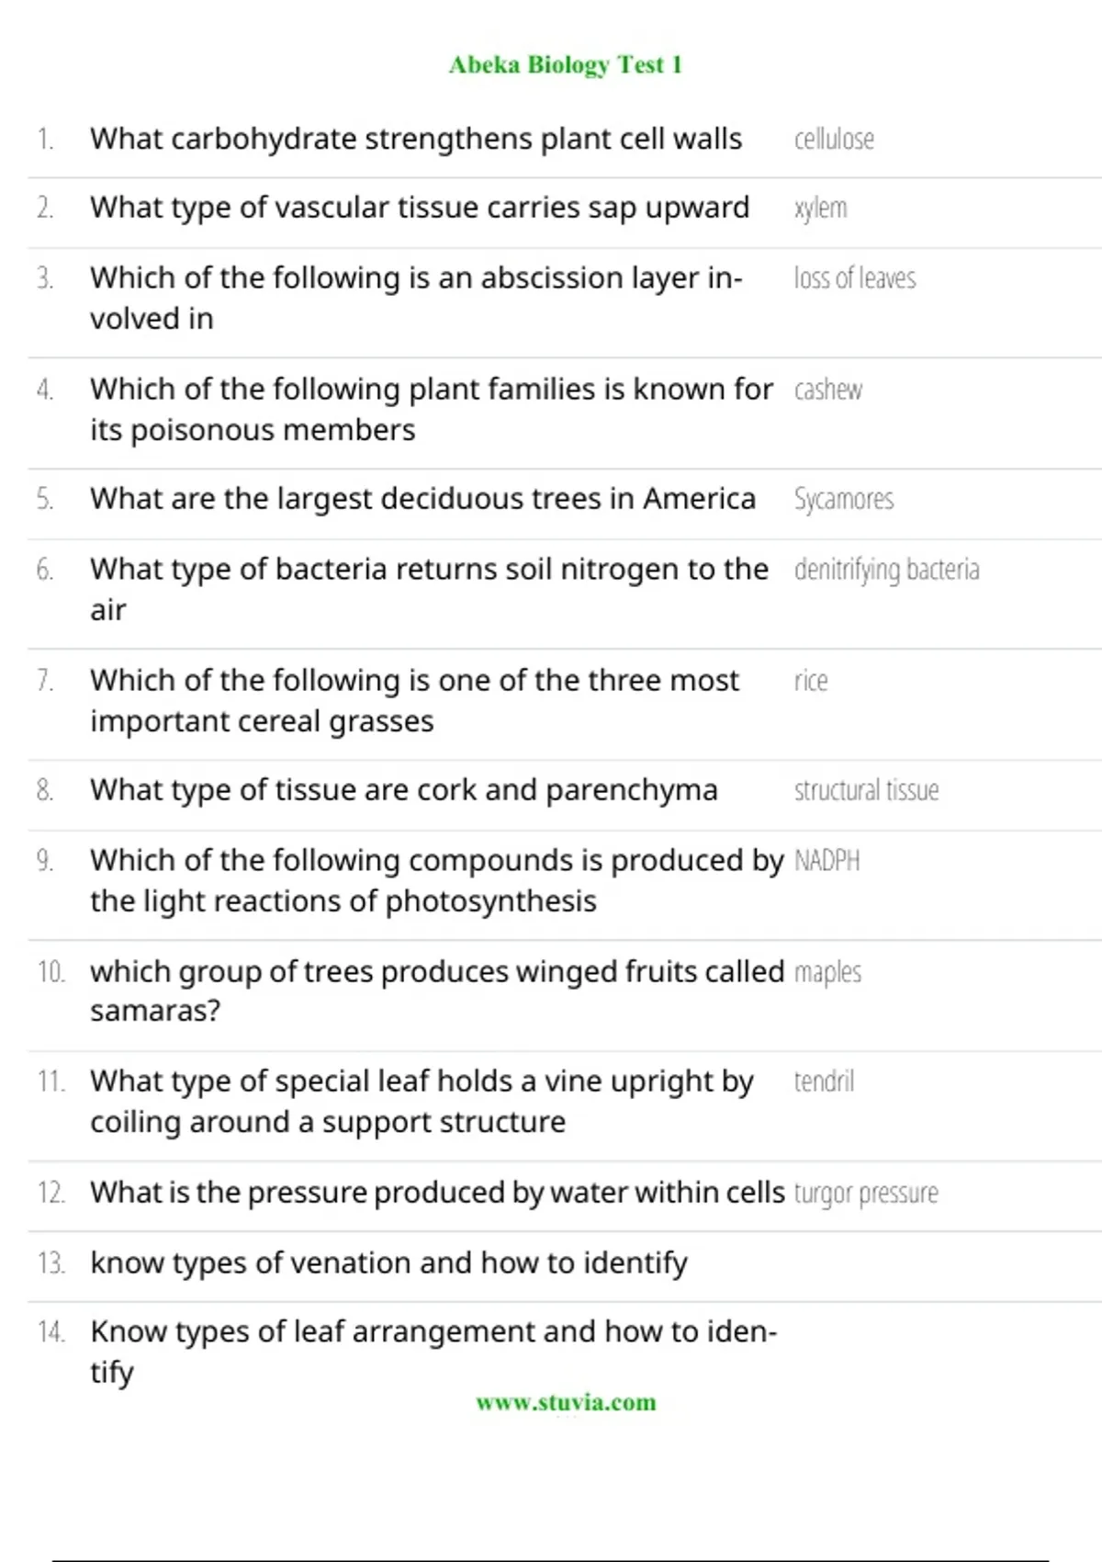Click the www.stuvia.com link
The width and height of the screenshot is (1102, 1562).
566,1402
